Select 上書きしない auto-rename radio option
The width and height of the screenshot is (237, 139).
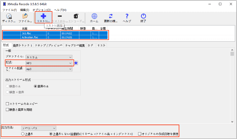coord(51,134)
